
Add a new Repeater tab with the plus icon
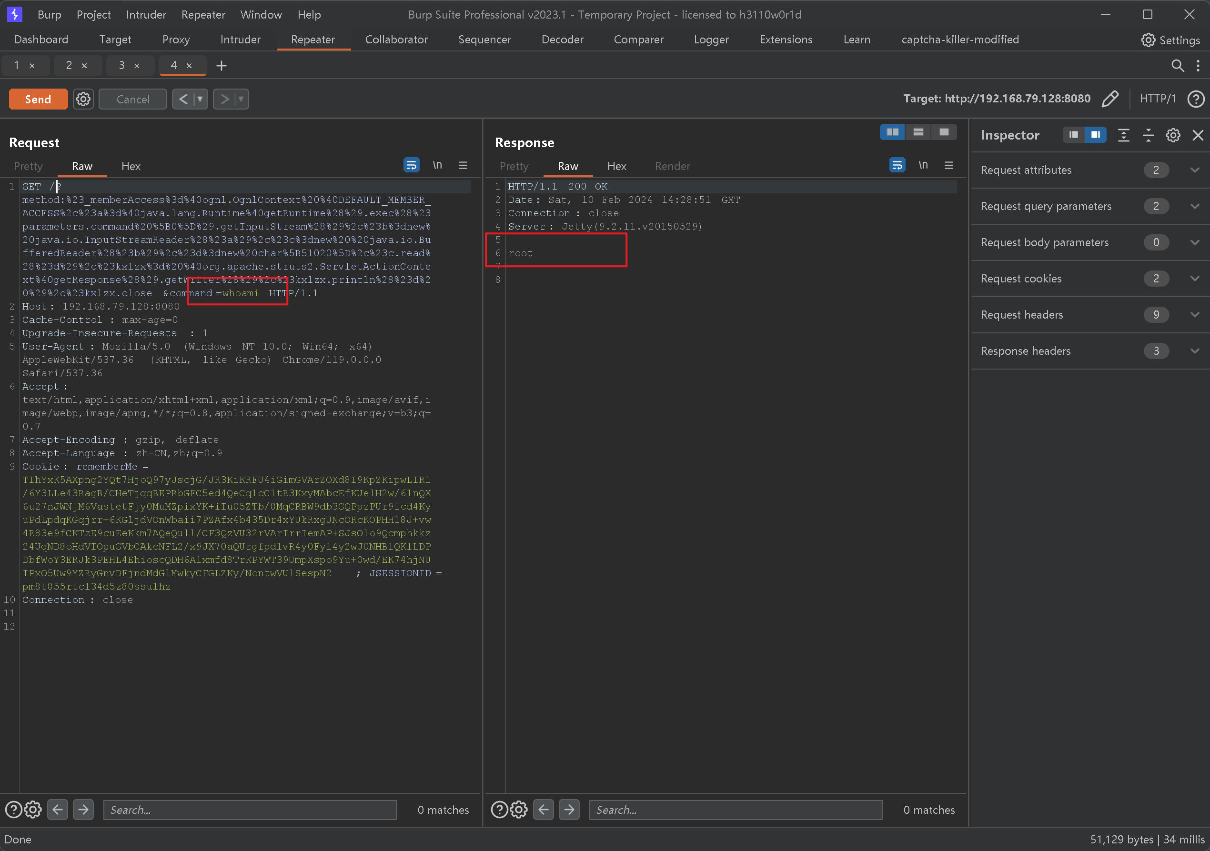[x=222, y=66]
